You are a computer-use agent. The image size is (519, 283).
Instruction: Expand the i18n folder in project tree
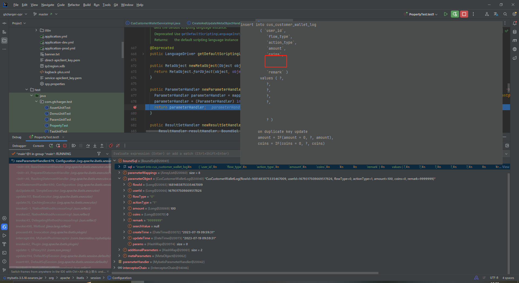[36, 31]
